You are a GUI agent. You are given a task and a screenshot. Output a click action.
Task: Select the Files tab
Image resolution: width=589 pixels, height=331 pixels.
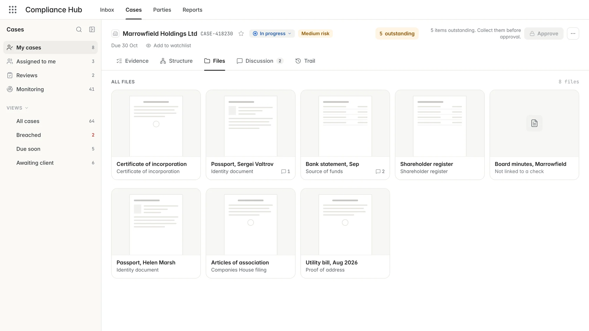pyautogui.click(x=214, y=61)
